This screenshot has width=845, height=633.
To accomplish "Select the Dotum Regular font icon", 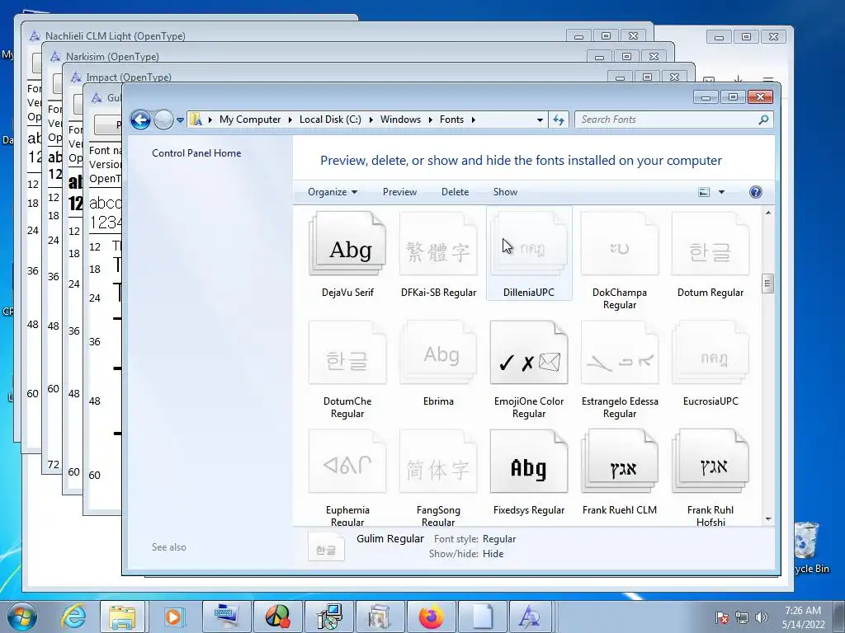I will (710, 243).
